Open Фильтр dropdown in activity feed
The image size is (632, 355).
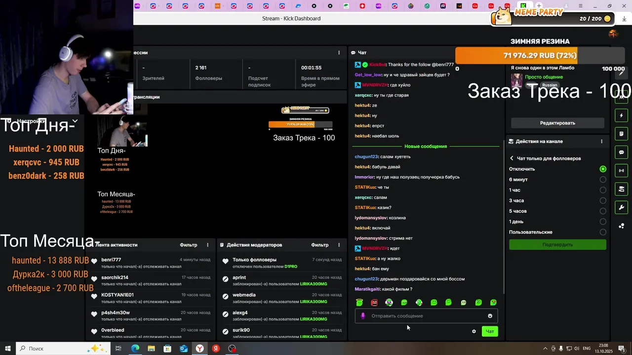pos(188,245)
